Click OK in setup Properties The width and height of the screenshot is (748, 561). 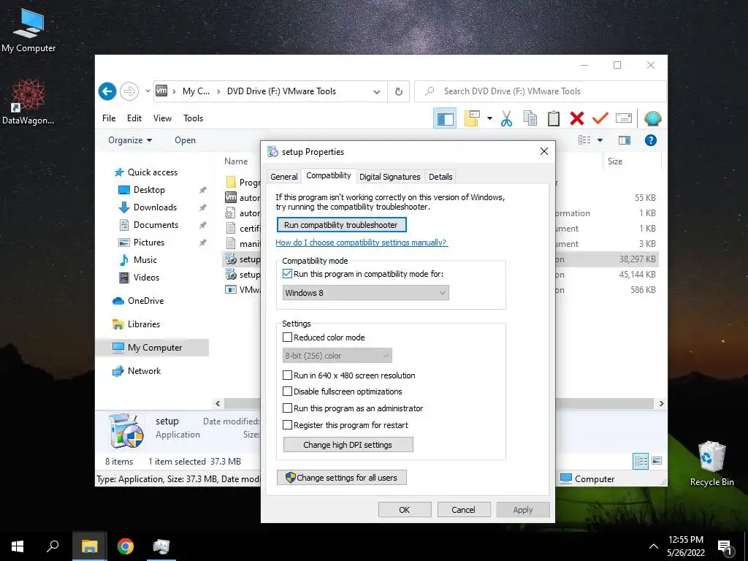click(x=405, y=509)
